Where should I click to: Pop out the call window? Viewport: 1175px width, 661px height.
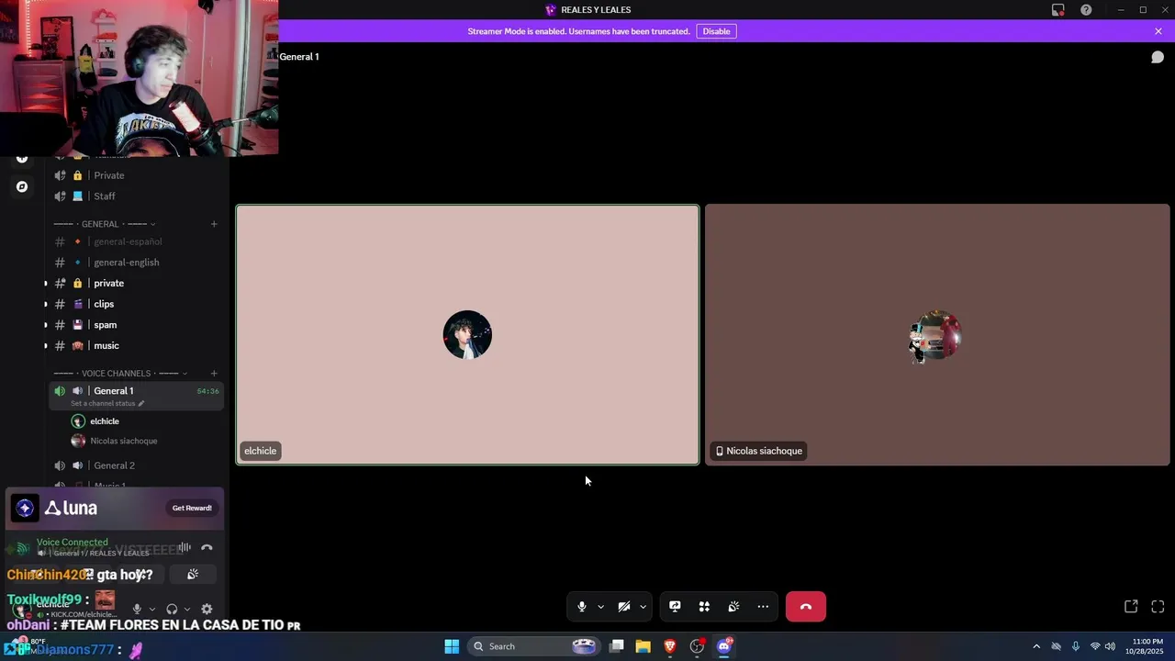[x=1131, y=607]
